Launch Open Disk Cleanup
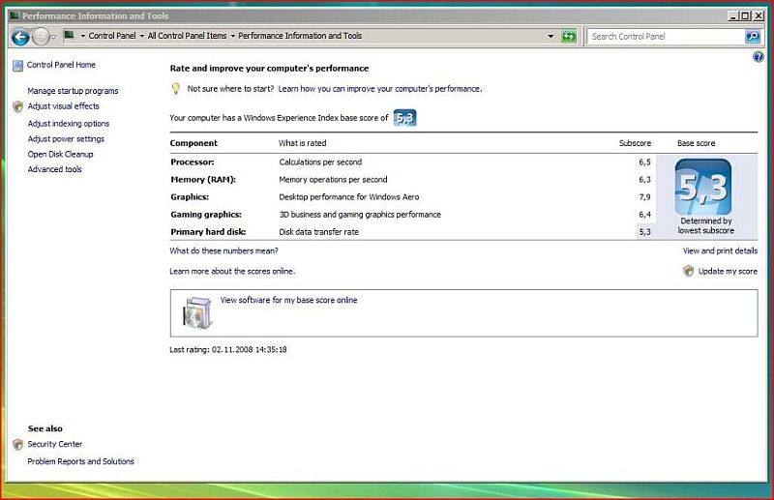774x500 pixels. tap(60, 154)
